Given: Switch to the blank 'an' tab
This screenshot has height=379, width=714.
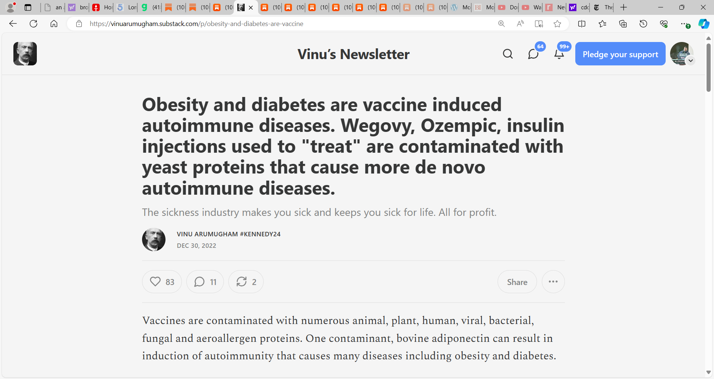Looking at the screenshot, I should click(x=53, y=7).
